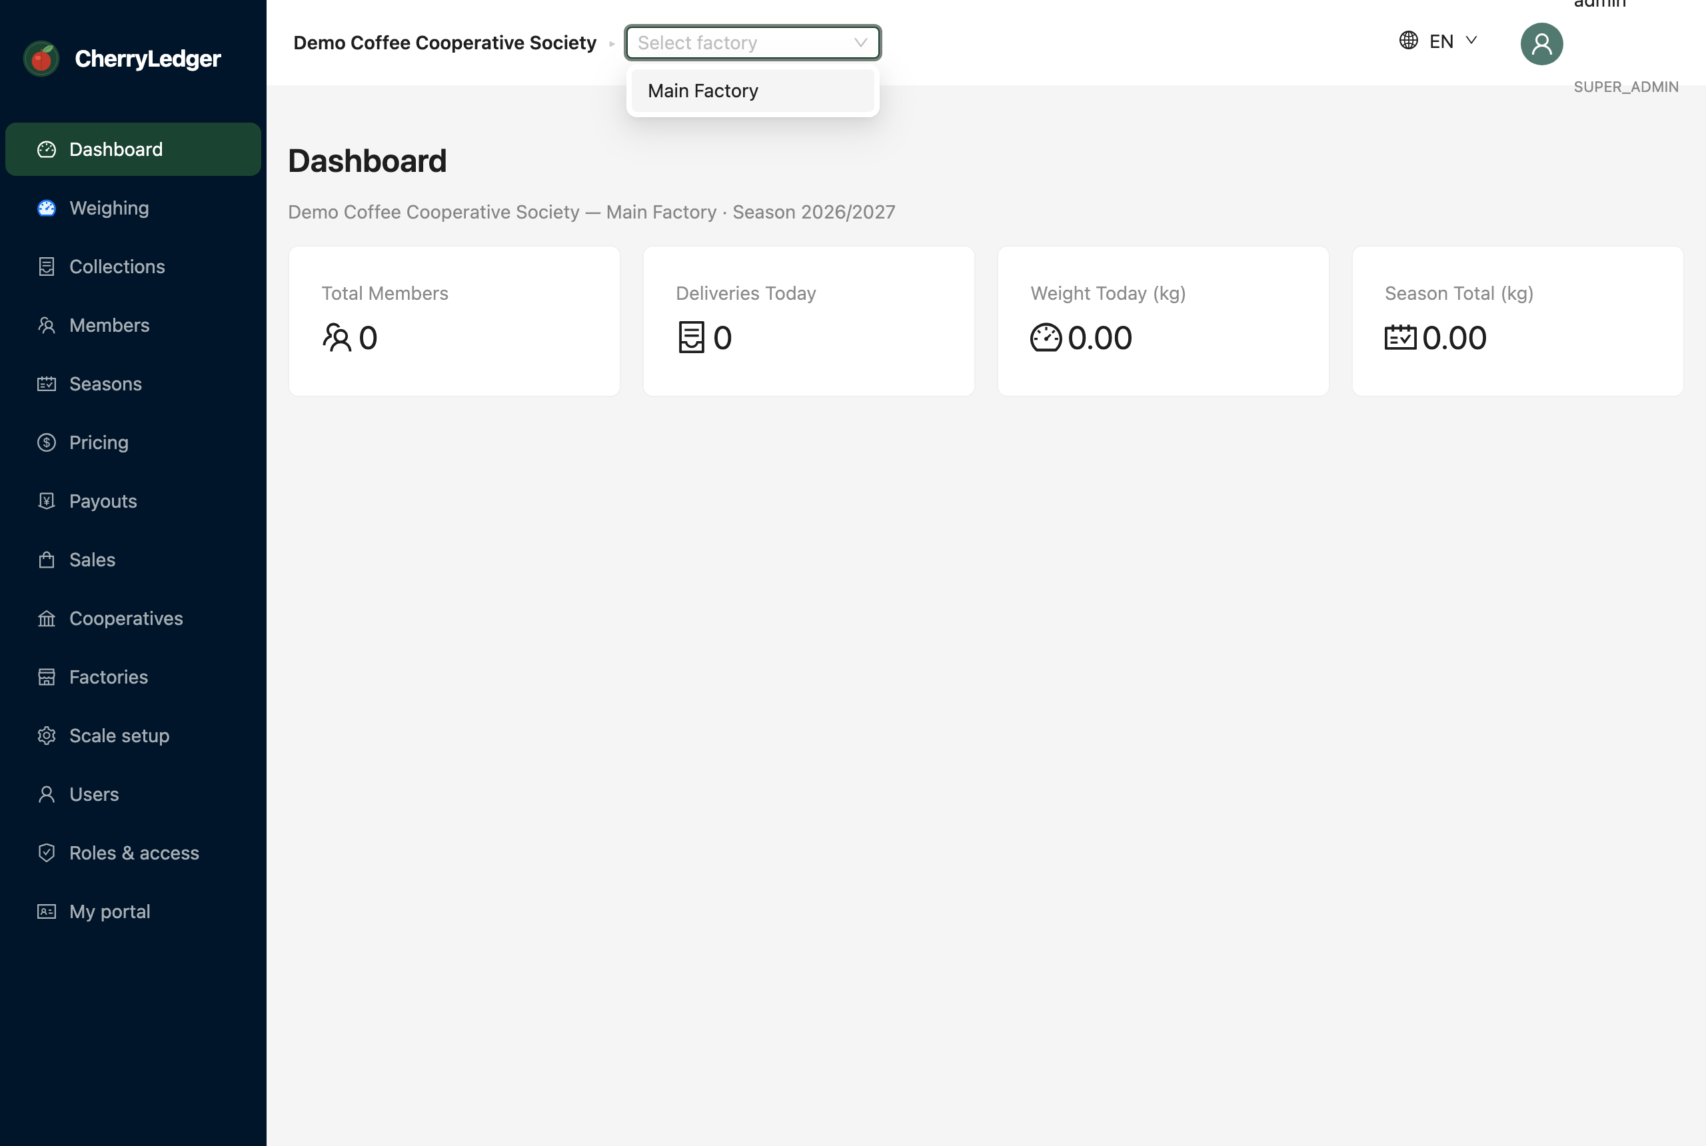Screen dimensions: 1706x1146
Task: Click the CherryLedger cherry logo icon
Action: pos(42,59)
